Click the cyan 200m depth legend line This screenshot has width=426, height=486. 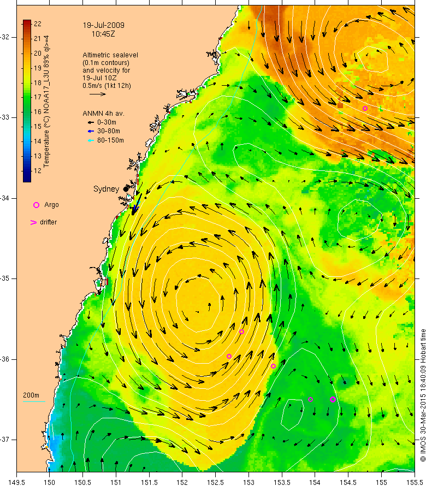34,402
